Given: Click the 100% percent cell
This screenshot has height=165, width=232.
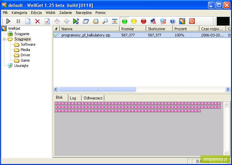Looking at the screenshot, I should (179, 35).
